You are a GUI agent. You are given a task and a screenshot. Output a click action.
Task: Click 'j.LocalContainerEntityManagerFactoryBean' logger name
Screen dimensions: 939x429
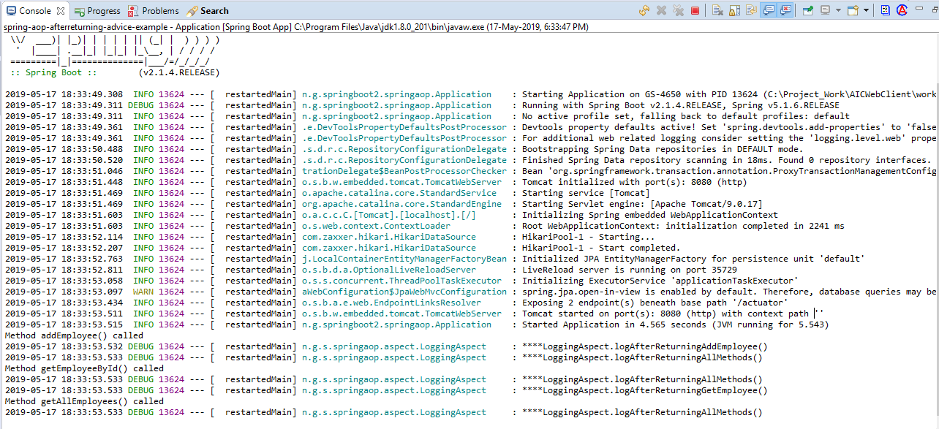tap(404, 259)
